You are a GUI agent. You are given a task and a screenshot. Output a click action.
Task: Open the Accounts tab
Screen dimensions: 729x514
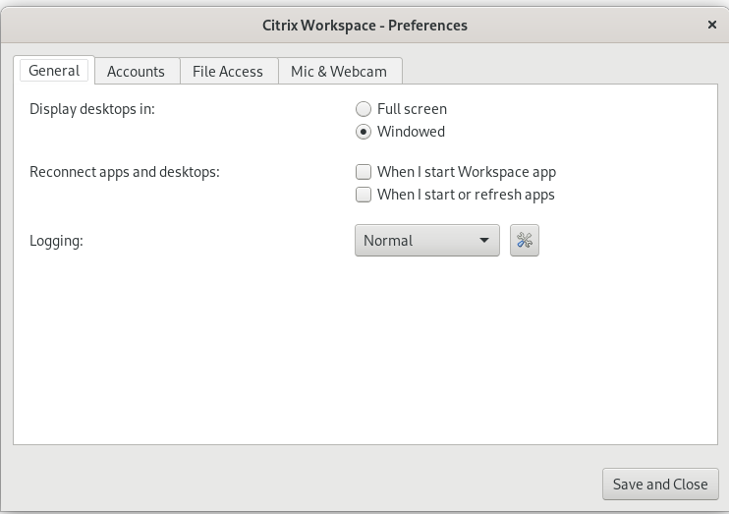[136, 71]
